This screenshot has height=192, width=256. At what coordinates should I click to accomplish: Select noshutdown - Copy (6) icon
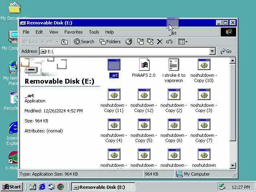tap(174, 124)
